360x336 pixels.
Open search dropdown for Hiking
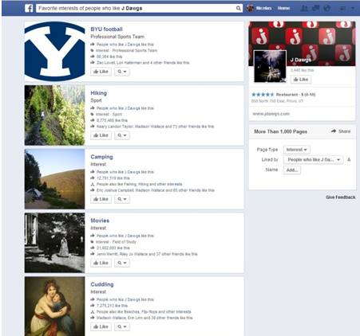[122, 135]
